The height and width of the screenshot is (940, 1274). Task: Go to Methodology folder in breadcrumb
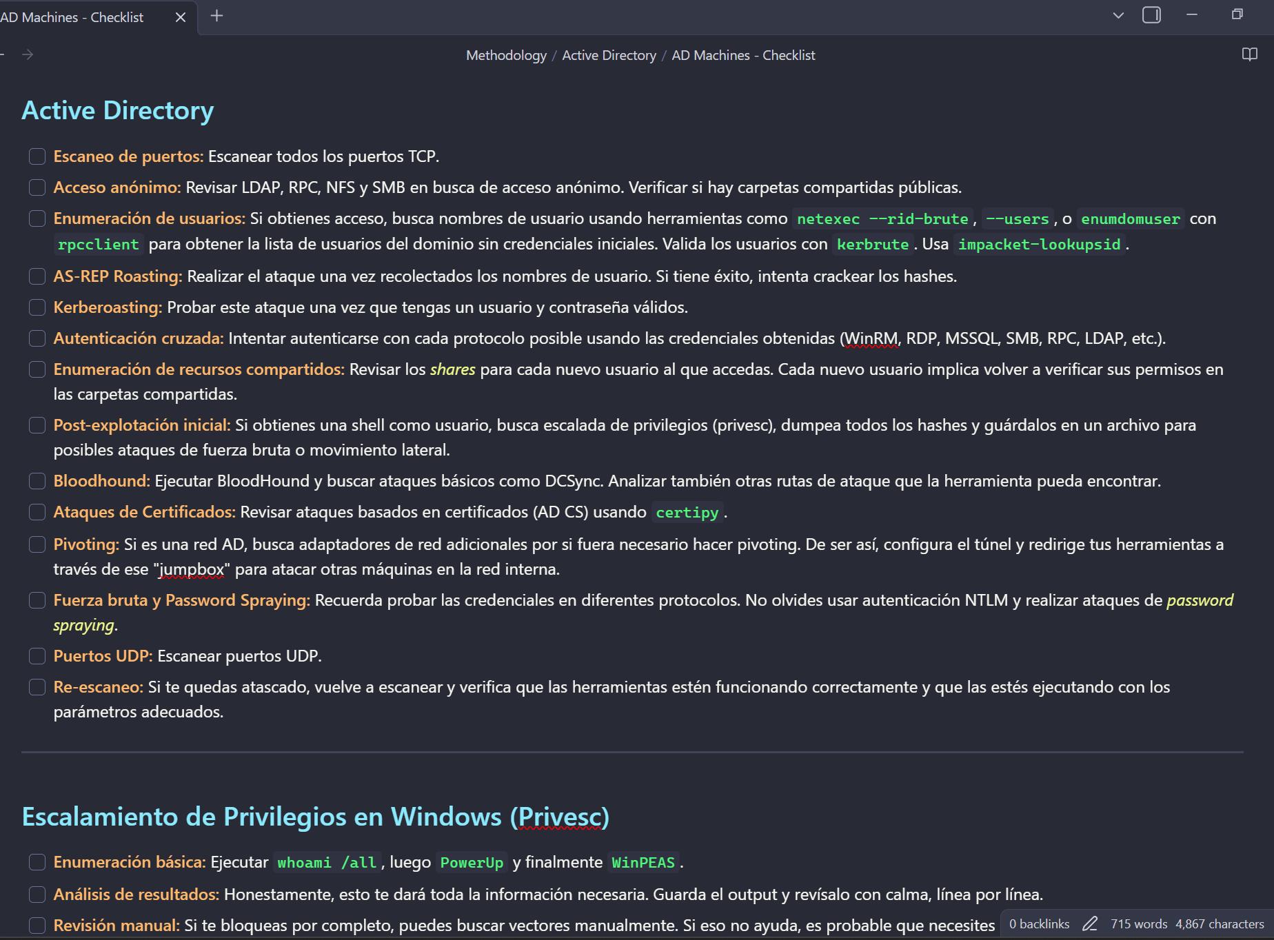(x=506, y=55)
